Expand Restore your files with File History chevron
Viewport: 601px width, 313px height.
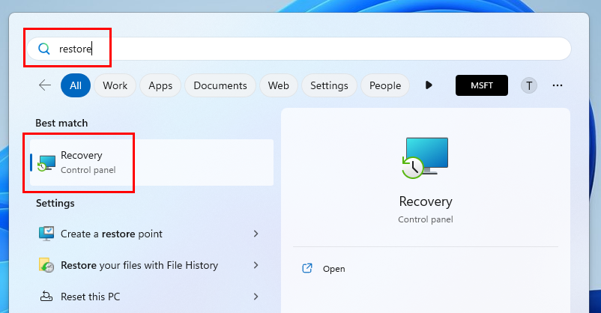pos(256,265)
